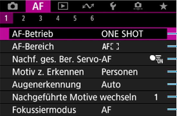Select the AF menu tab
177x116 pixels.
[x=38, y=6]
